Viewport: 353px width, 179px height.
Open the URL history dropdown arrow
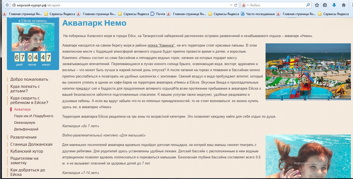click(231, 5)
